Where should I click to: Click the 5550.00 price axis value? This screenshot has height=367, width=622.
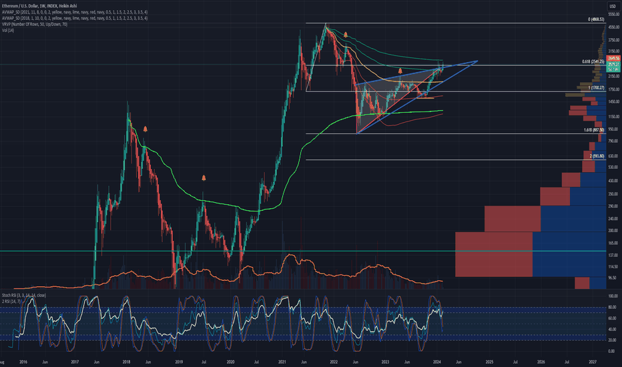[613, 14]
